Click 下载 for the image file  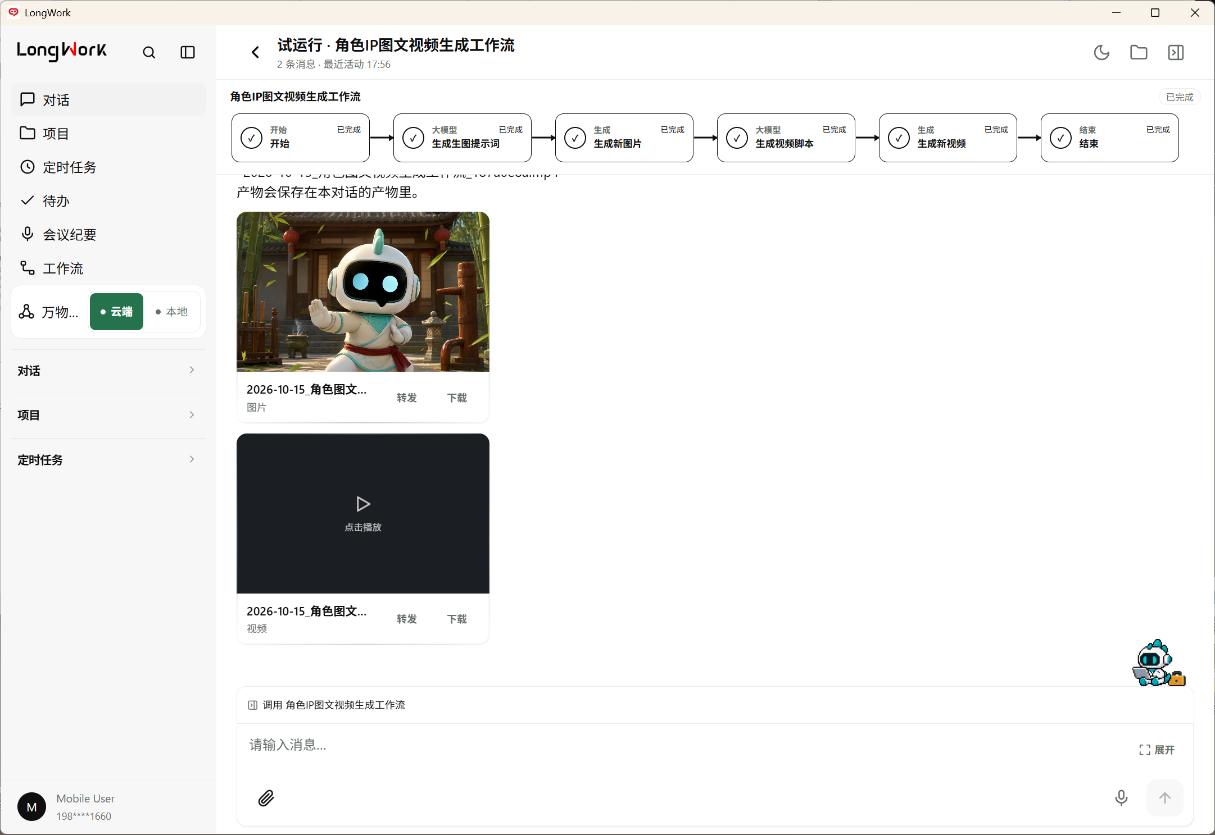457,398
